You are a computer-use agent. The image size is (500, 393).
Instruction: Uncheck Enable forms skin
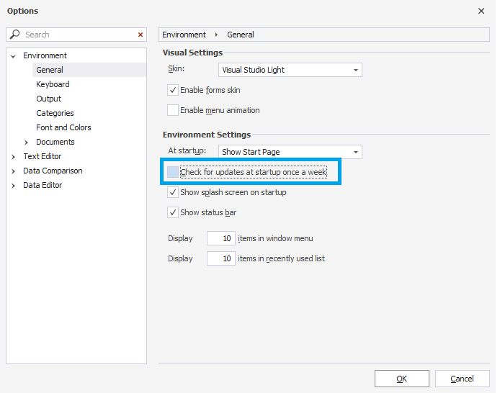coord(173,90)
